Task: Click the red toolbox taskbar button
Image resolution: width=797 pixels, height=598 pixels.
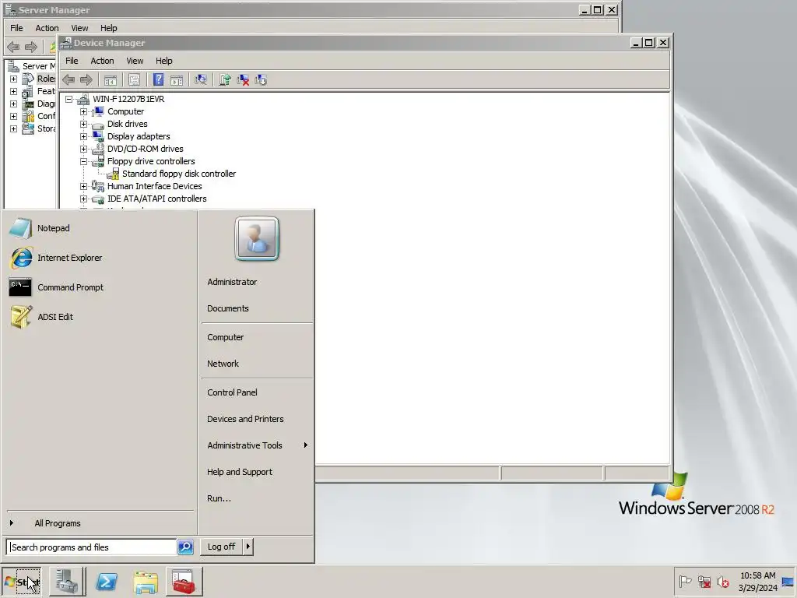Action: click(x=184, y=581)
